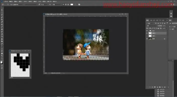Select the Brush tool
The width and height of the screenshot is (177, 97).
point(2,27)
